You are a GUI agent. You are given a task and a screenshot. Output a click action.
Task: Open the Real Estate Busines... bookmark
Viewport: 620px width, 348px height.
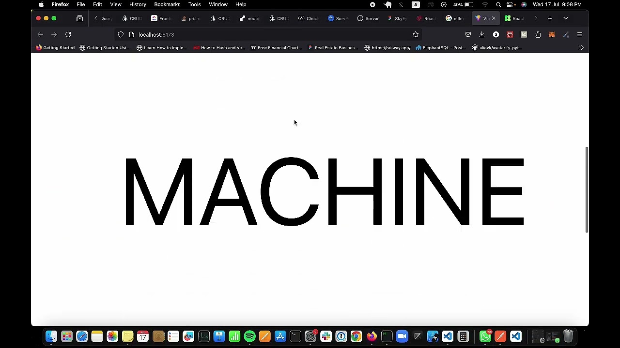coord(333,47)
